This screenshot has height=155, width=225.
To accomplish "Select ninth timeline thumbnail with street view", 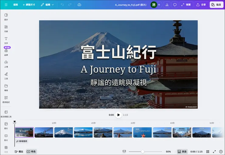I will tap(182, 132).
